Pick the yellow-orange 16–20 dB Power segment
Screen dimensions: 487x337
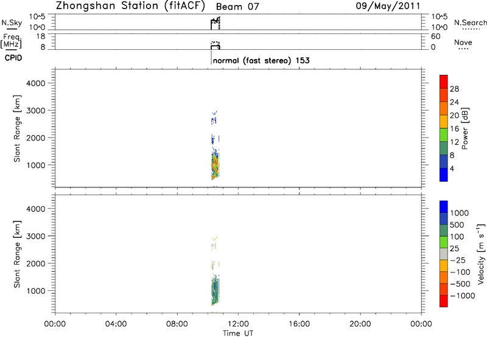[444, 121]
